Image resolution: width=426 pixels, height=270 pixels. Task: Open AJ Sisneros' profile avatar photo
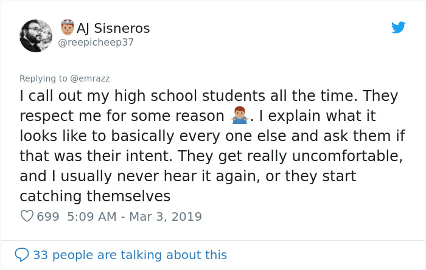click(x=36, y=36)
